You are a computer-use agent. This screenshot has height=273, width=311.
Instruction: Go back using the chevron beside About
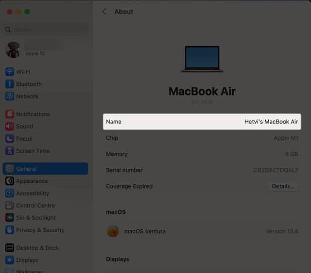104,12
